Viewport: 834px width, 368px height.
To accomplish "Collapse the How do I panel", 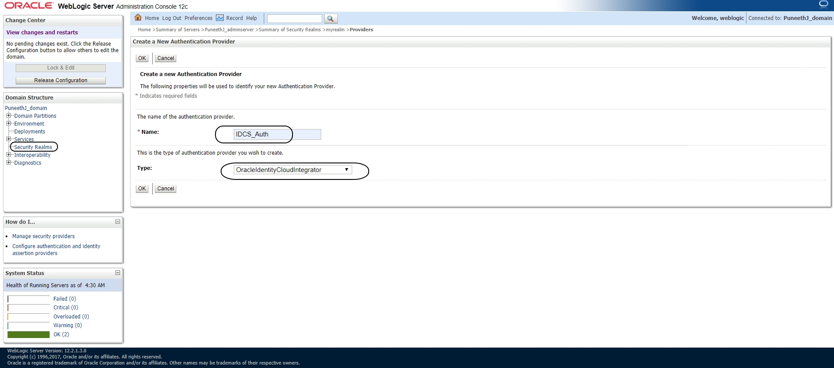I will 118,222.
